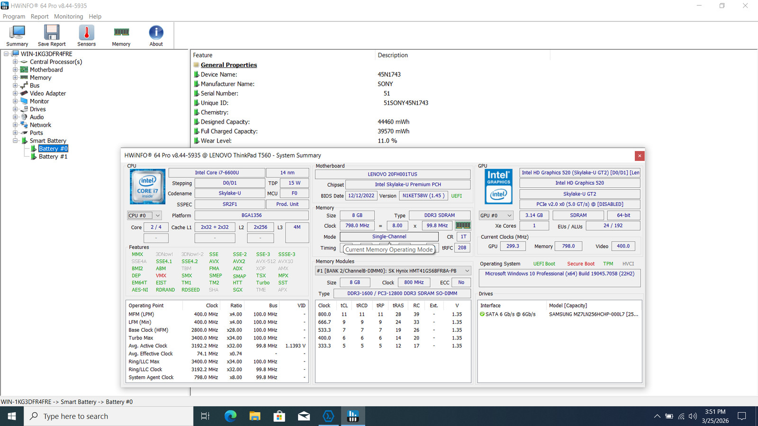The image size is (758, 426).
Task: Close the System Summary window
Action: tap(640, 156)
